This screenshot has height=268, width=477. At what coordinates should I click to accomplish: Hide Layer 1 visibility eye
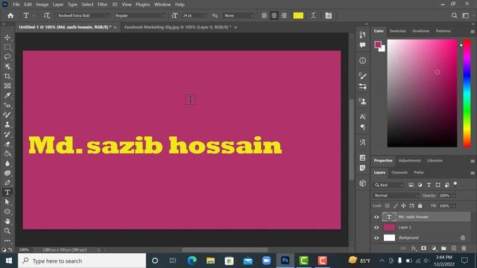tap(376, 227)
